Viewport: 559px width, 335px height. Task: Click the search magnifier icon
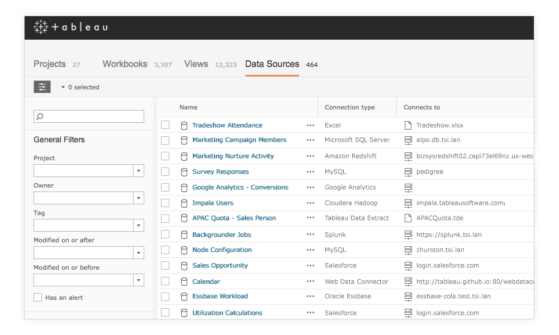tap(40, 117)
